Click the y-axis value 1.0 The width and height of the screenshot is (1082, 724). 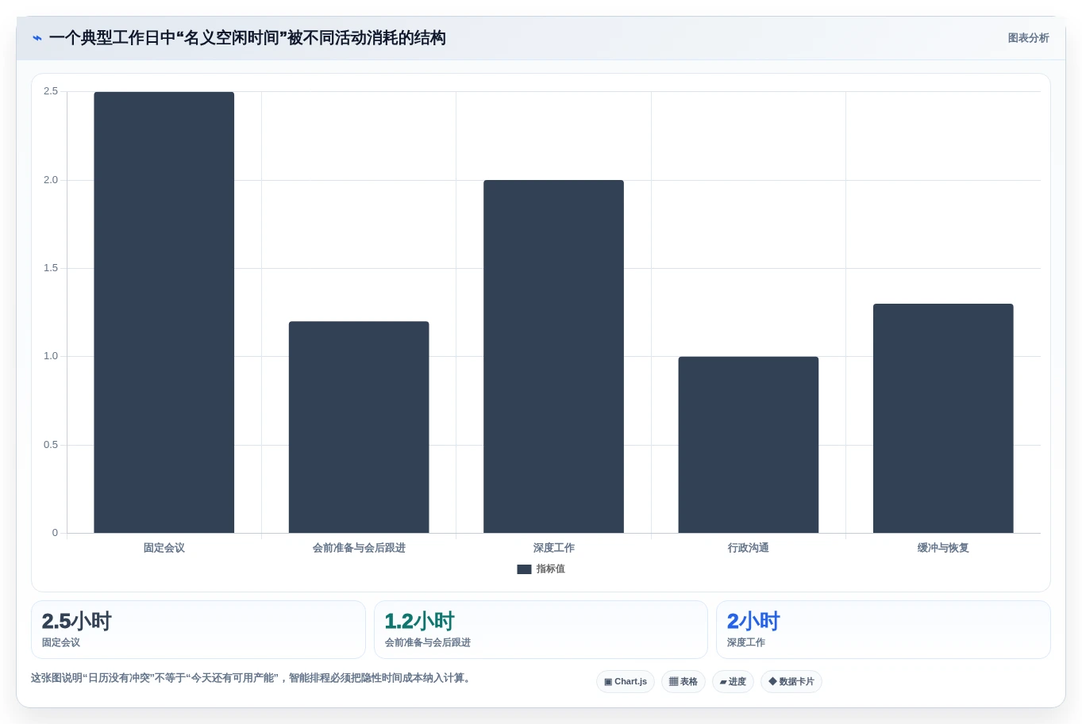point(51,357)
